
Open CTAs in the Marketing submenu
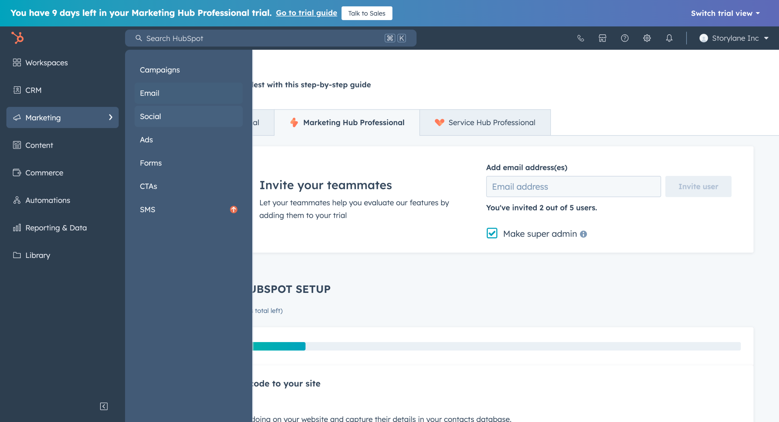click(x=189, y=186)
